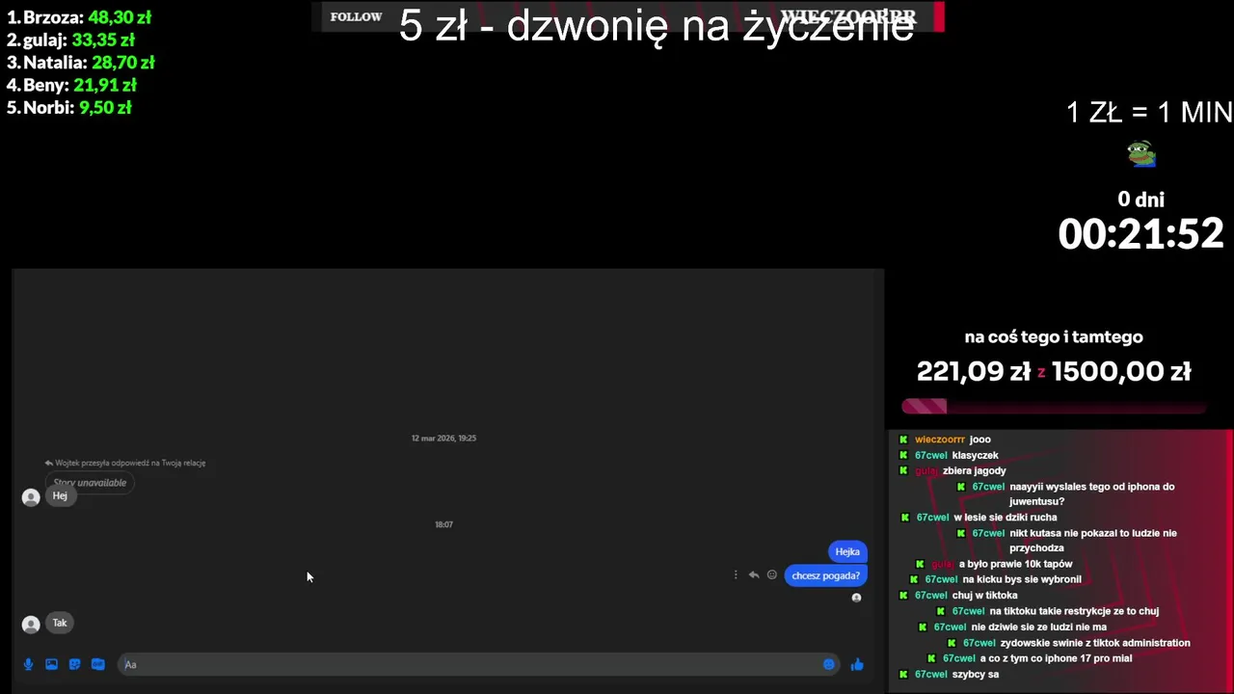
Task: React to "chcesz pogada?" with the smiley icon
Action: 771,575
